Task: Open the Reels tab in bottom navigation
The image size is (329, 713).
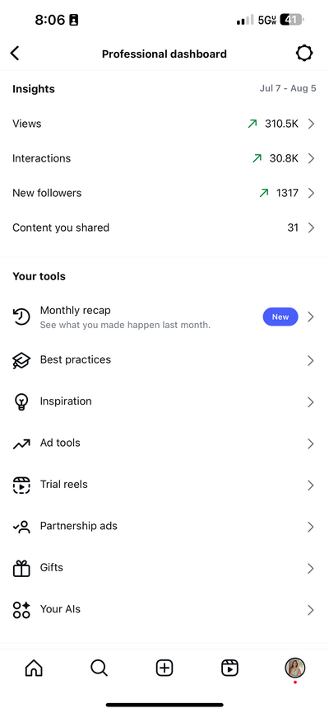Action: point(229,668)
